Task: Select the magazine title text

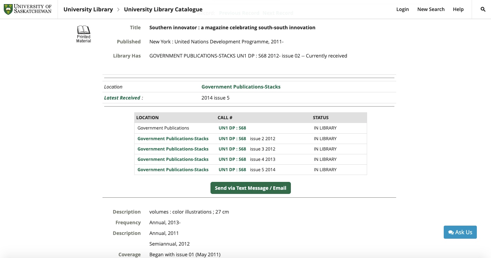Action: (x=232, y=28)
